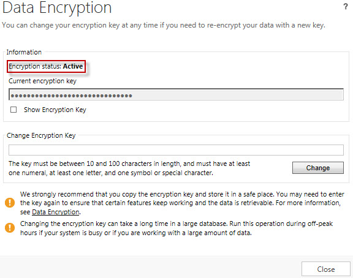This screenshot has width=353, height=278.
Task: Enable the Show Encryption Key checkbox
Action: point(13,110)
